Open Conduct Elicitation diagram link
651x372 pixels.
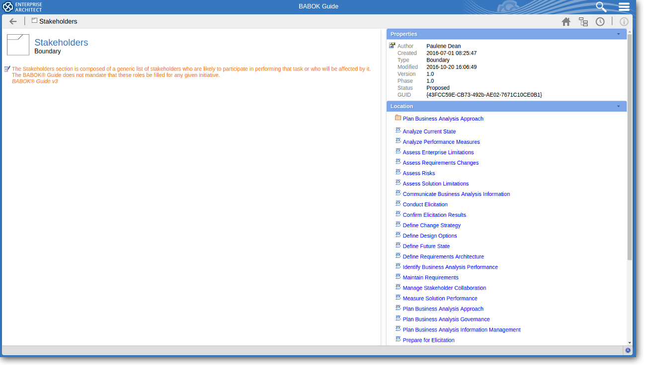(425, 204)
